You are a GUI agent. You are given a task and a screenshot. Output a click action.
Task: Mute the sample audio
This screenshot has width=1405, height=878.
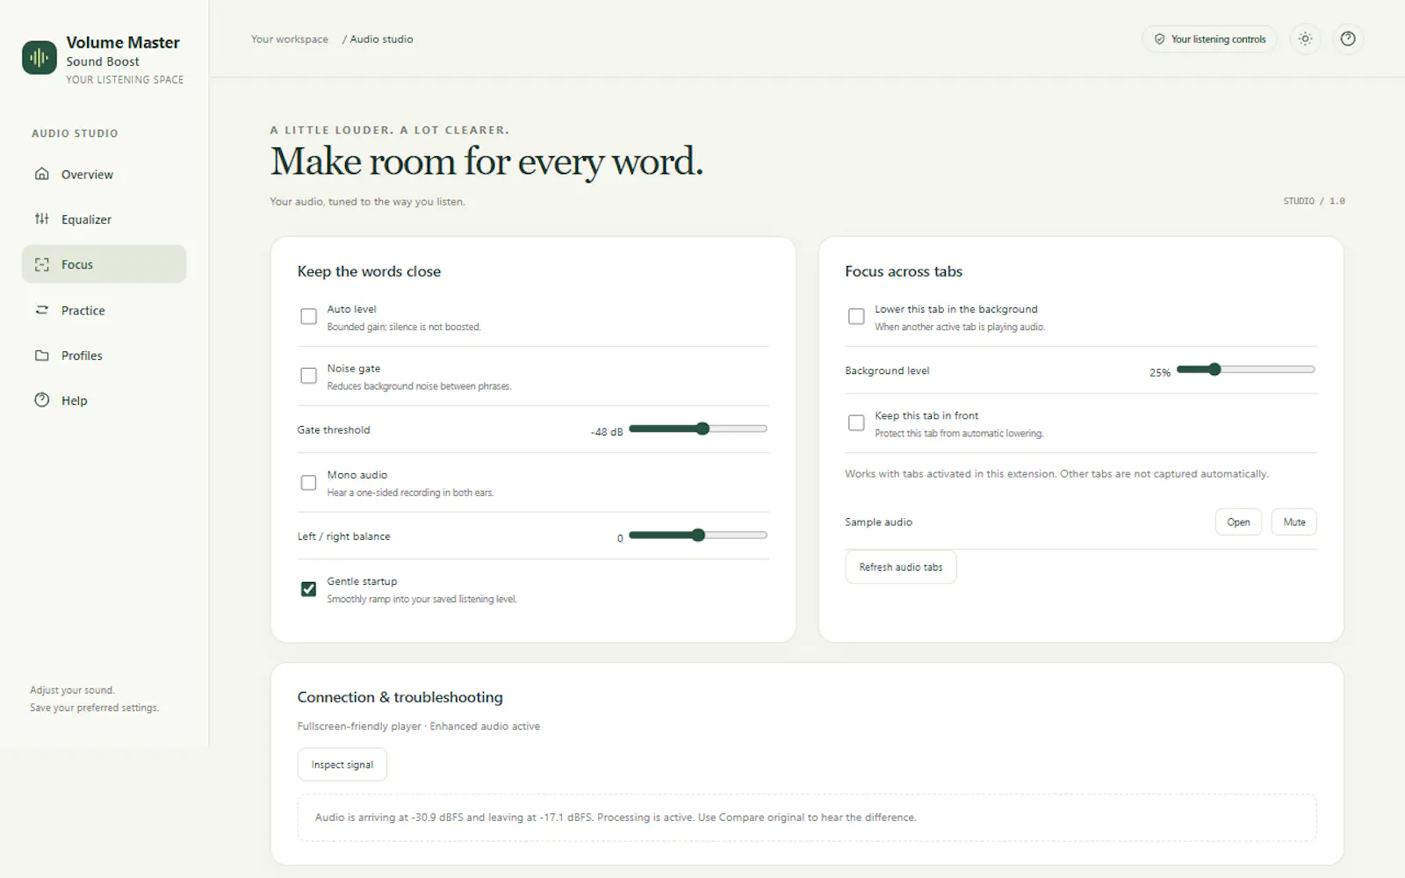[1293, 522]
